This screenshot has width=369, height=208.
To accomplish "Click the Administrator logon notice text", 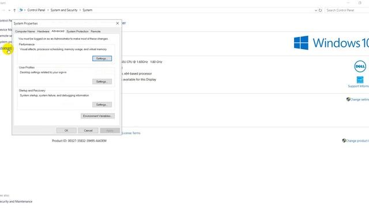I will tap(63, 39).
